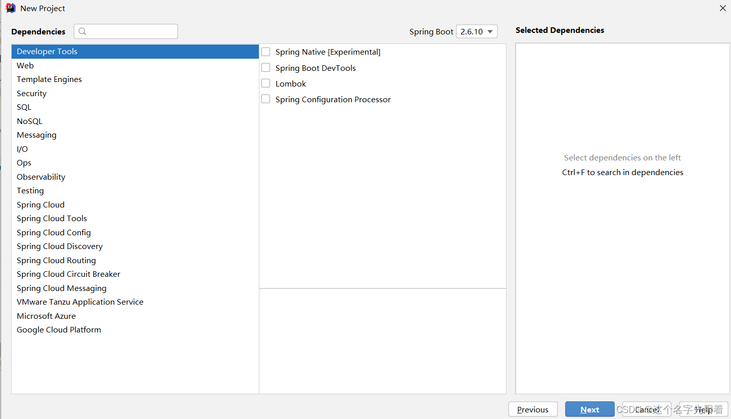Click the search magnifier icon in dependencies field
This screenshot has height=419, width=731.
pyautogui.click(x=82, y=31)
